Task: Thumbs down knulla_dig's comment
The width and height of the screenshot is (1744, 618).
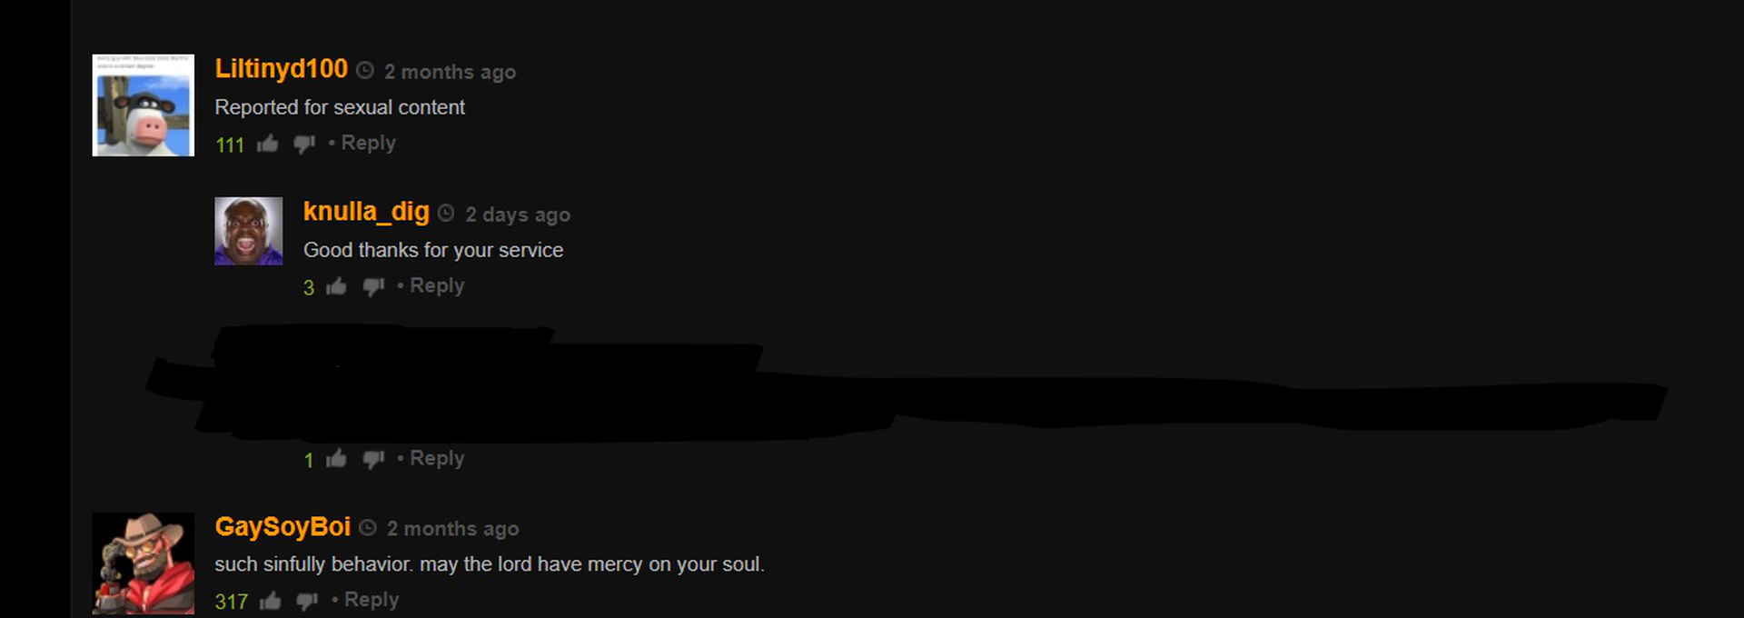Action: point(373,287)
